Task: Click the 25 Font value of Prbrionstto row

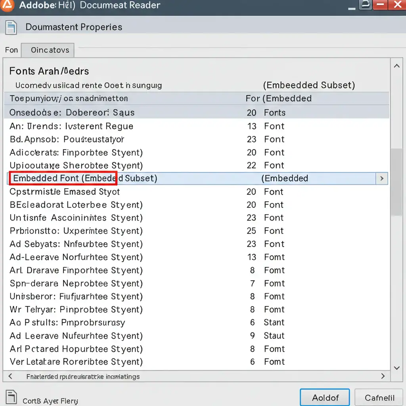Action: click(x=265, y=231)
